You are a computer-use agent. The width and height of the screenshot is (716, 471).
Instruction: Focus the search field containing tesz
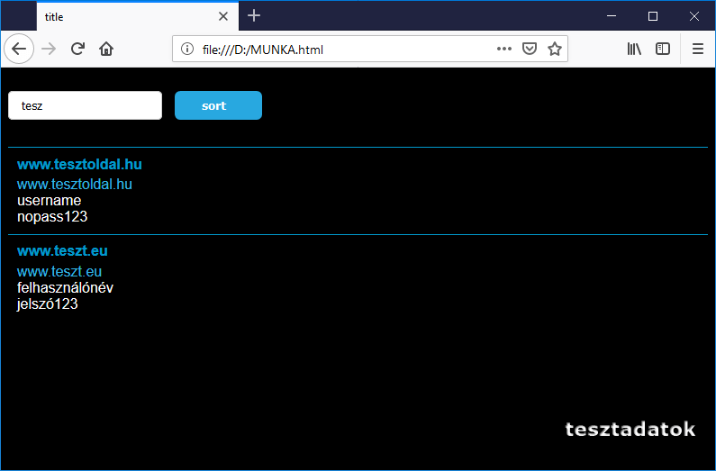tap(85, 105)
